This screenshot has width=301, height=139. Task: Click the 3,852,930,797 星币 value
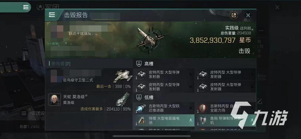pos(220,40)
